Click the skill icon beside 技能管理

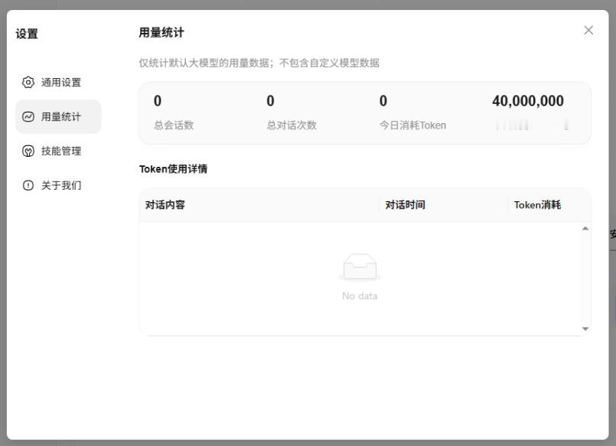coord(28,151)
